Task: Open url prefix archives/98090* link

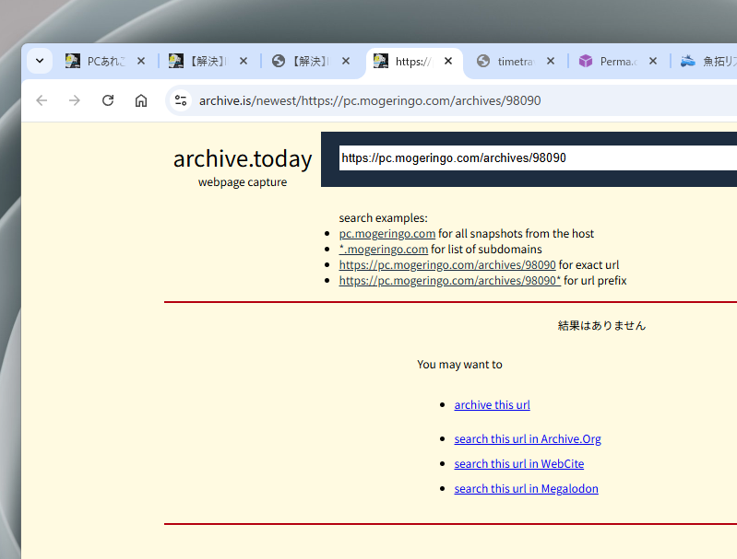Action: coord(450,280)
